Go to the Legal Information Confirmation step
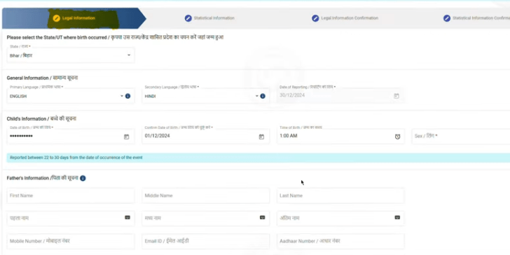This screenshot has height=255, width=510. click(x=345, y=18)
